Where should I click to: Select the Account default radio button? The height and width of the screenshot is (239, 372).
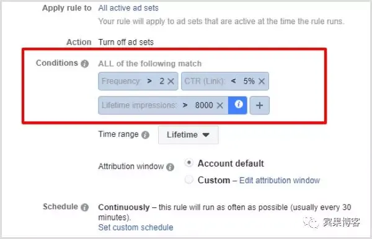[x=189, y=163]
